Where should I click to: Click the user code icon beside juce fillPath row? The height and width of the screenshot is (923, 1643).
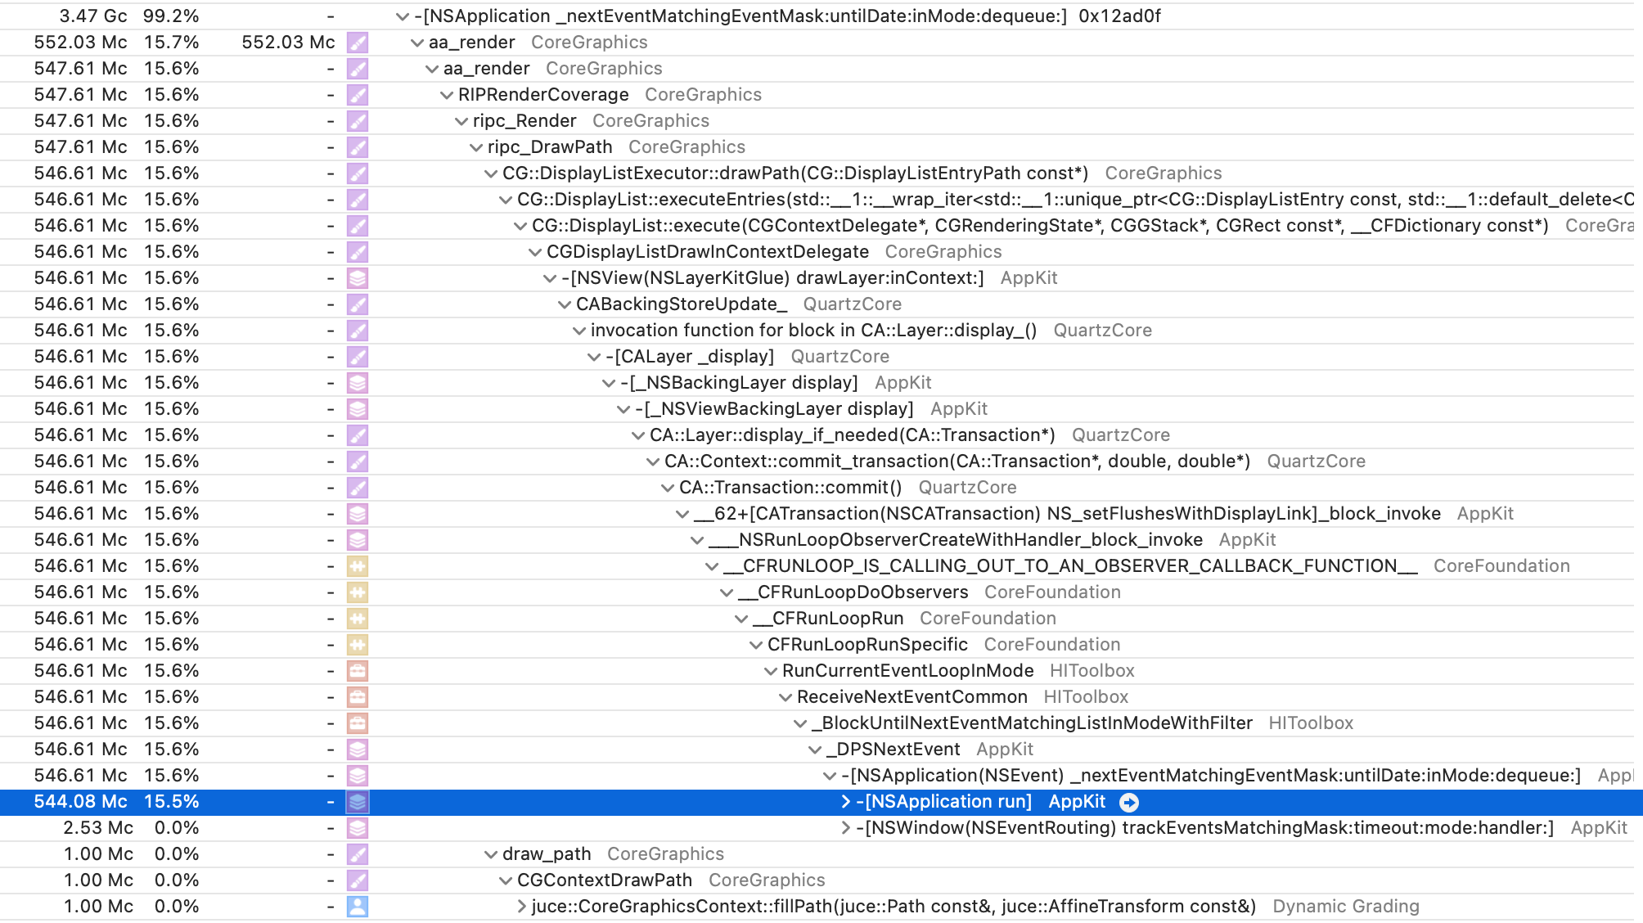point(358,907)
